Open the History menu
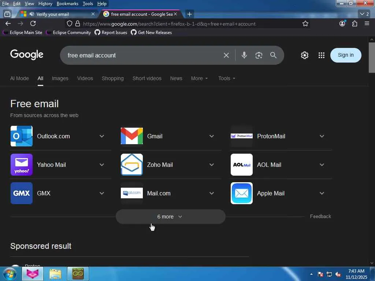This screenshot has width=375, height=281. [x=45, y=4]
